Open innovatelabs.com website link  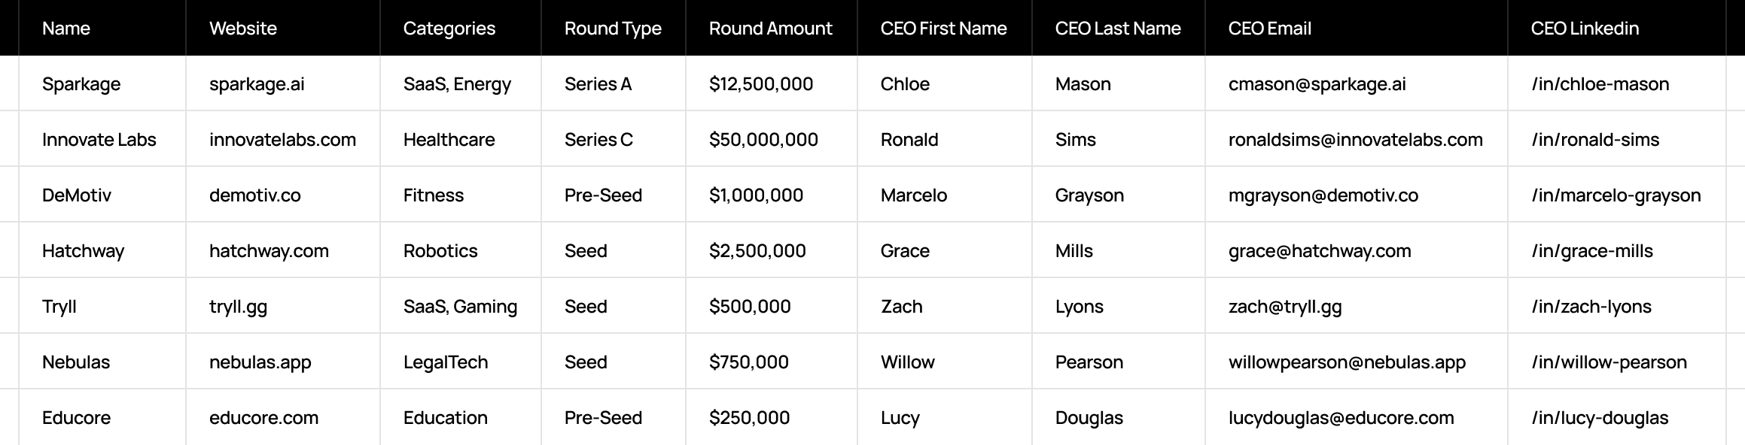pyautogui.click(x=282, y=140)
